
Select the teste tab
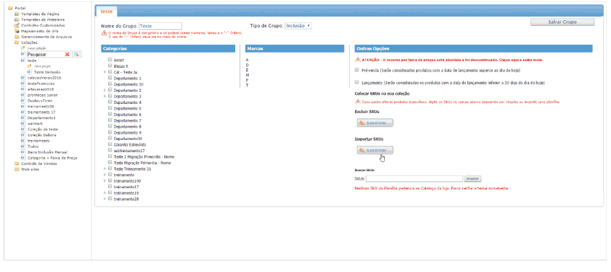click(x=106, y=11)
